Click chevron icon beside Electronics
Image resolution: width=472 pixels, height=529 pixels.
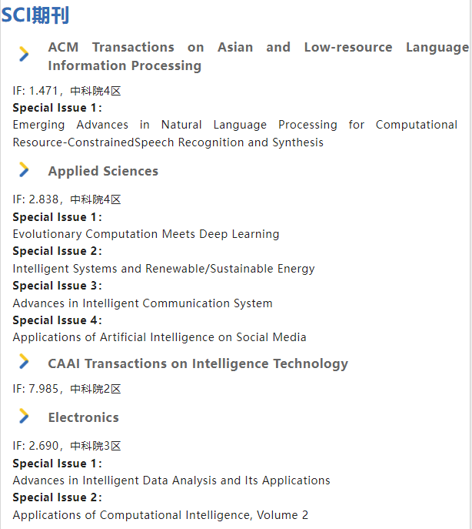point(24,416)
